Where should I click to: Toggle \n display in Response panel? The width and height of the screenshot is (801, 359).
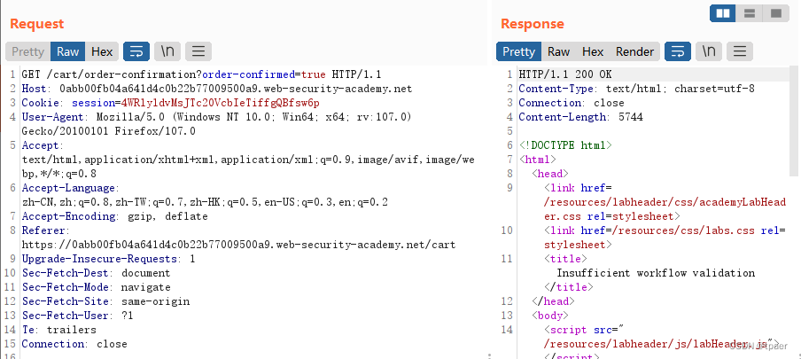709,51
